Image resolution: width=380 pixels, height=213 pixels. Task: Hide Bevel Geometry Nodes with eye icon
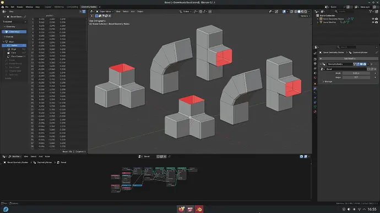(373, 19)
